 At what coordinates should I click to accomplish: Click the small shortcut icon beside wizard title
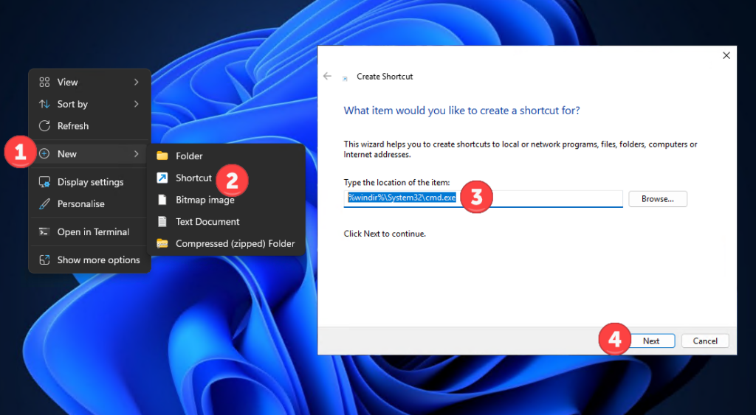345,78
